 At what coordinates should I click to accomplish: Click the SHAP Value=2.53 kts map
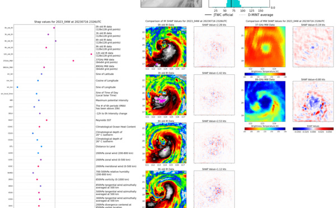coord(214,143)
